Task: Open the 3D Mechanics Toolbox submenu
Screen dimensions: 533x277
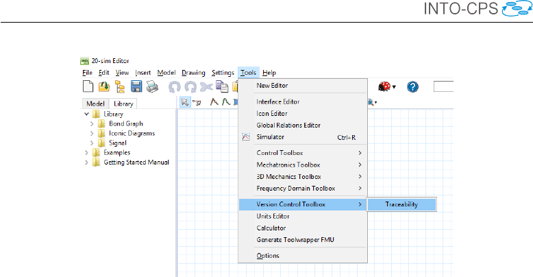Action: click(303, 177)
